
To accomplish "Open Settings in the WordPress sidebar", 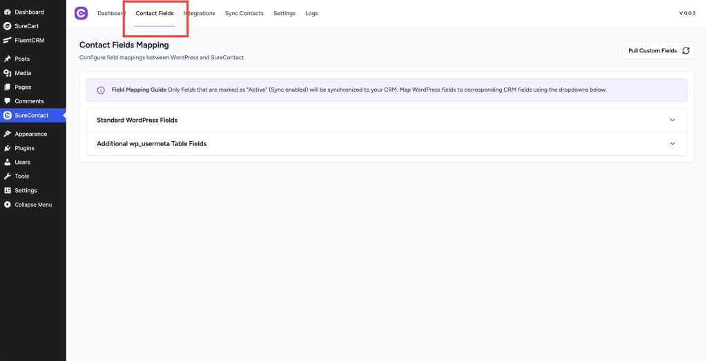I will pyautogui.click(x=33, y=190).
